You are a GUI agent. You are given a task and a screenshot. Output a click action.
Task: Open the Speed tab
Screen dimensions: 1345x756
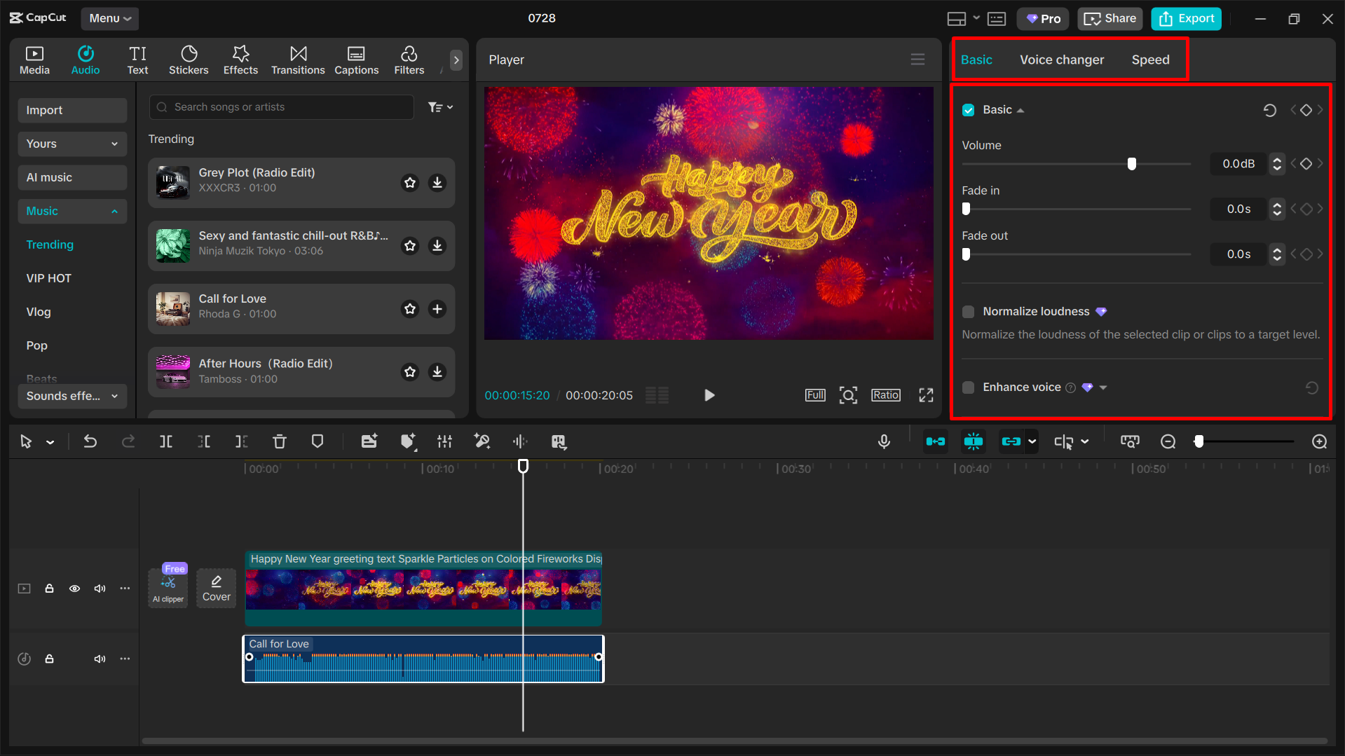click(1150, 60)
